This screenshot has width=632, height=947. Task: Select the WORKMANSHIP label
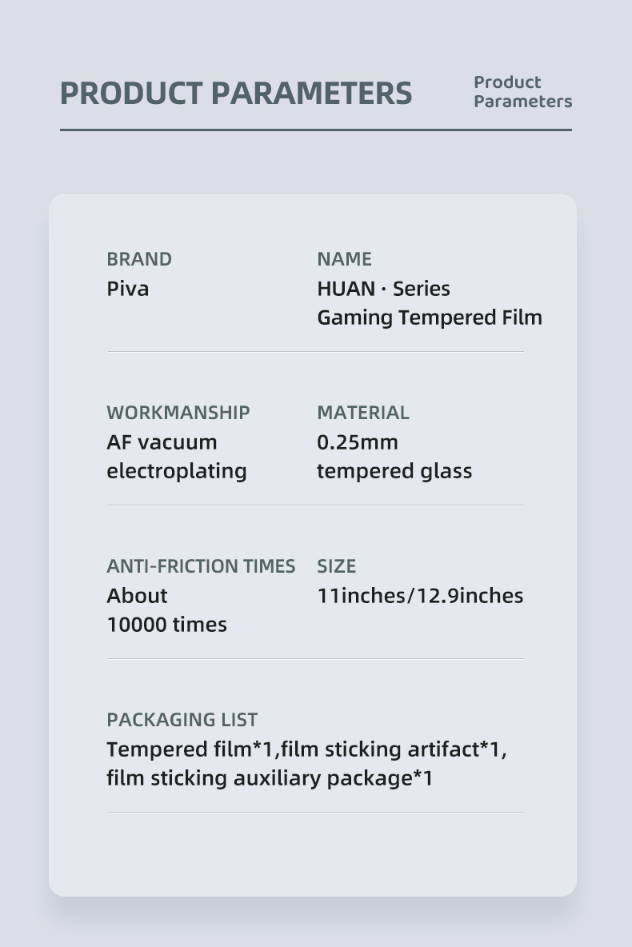[178, 413]
